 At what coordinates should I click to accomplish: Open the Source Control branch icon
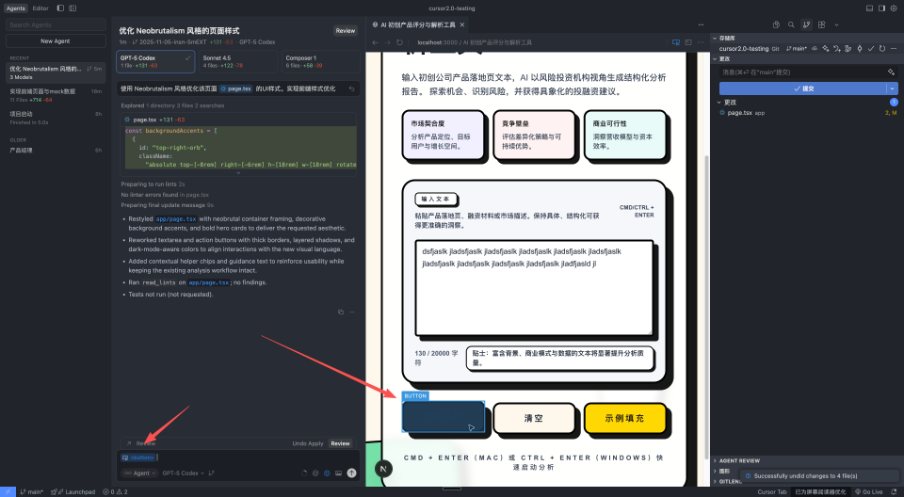[808, 24]
